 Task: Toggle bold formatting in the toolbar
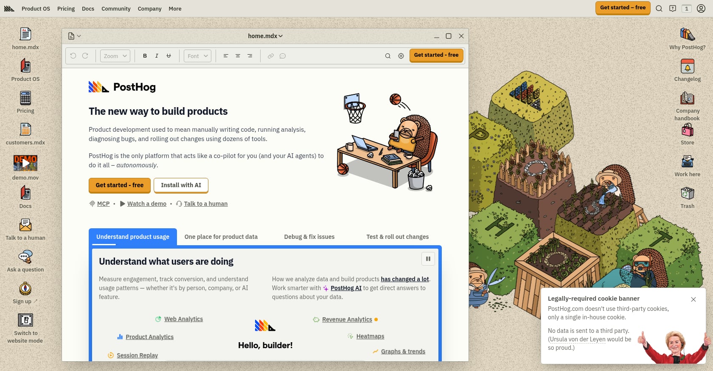(x=145, y=56)
